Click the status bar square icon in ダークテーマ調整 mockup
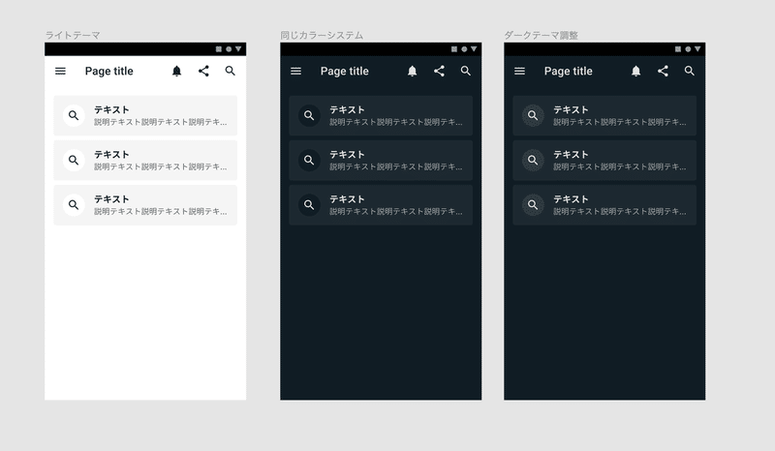 coord(678,49)
